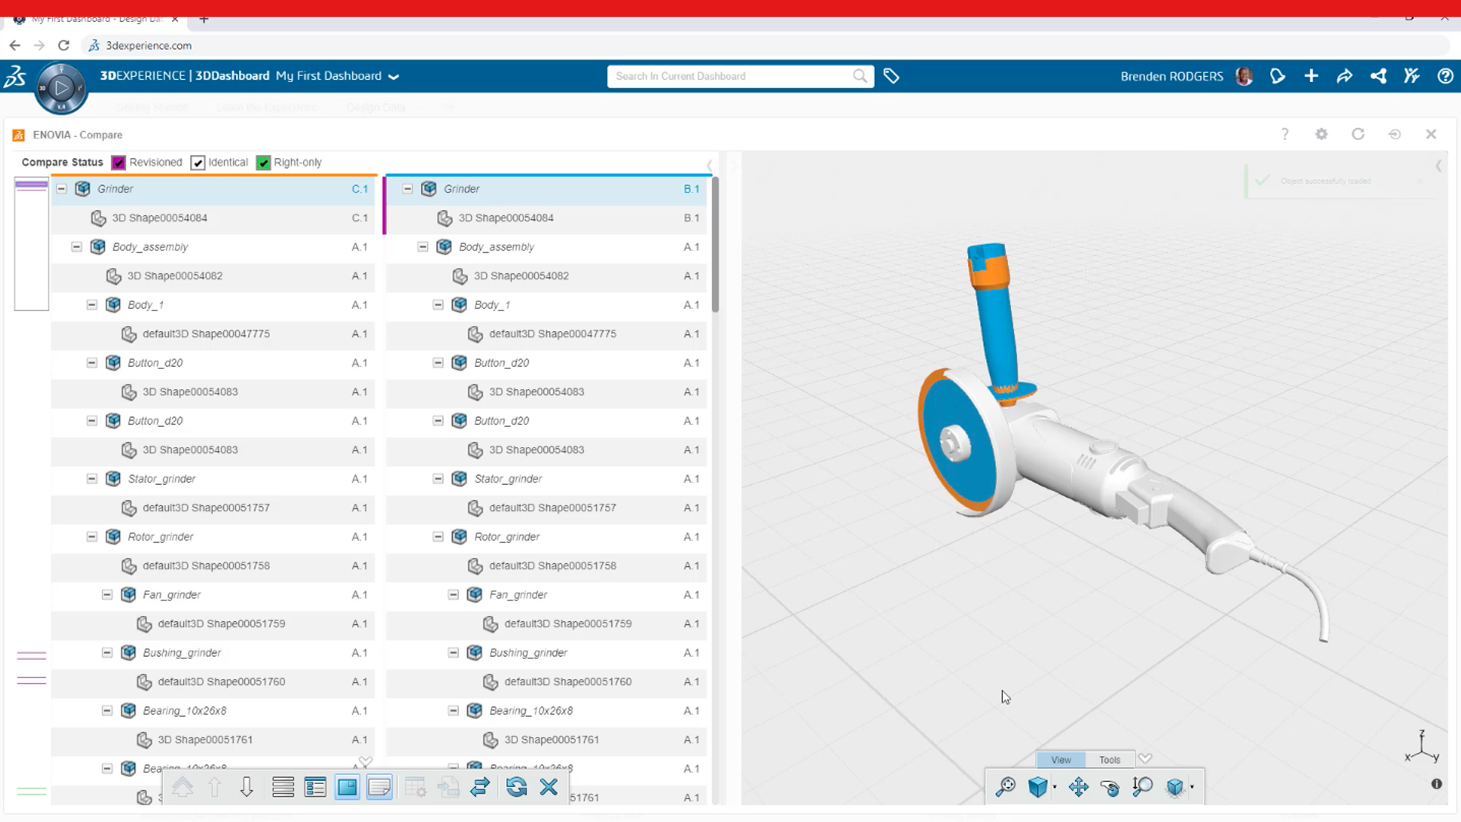Click the swap arrows icon in bottom toolbar
This screenshot has width=1461, height=822.
click(480, 787)
